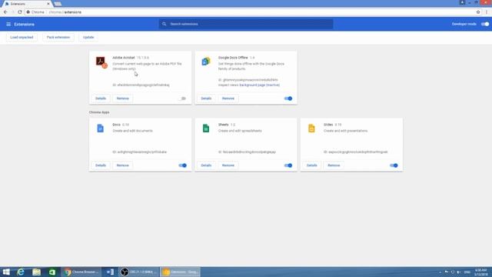Remove the Sheets app
This screenshot has height=277, width=492.
(x=228, y=165)
